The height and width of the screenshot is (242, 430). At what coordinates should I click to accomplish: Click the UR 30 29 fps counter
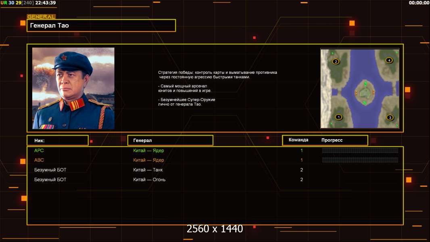[x=11, y=3]
